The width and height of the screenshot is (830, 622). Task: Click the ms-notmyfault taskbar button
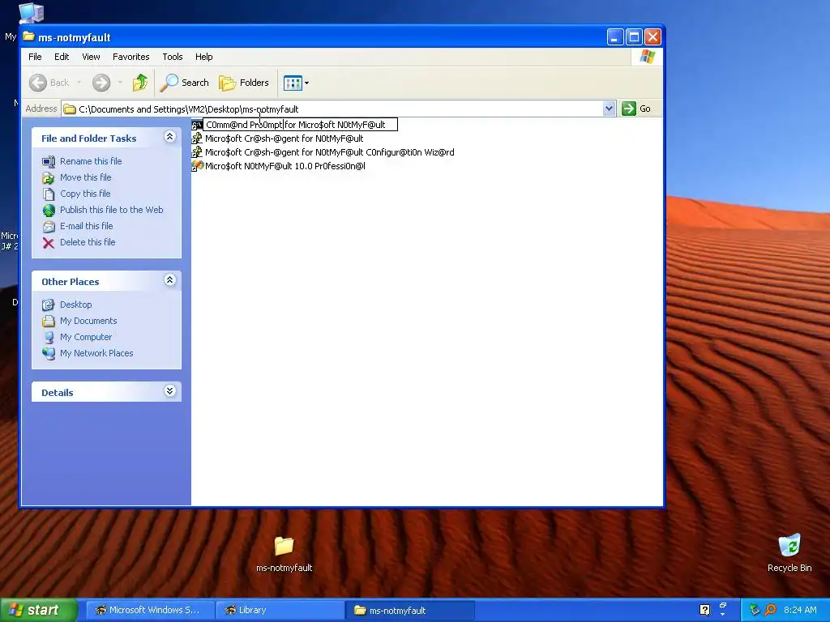pyautogui.click(x=409, y=610)
